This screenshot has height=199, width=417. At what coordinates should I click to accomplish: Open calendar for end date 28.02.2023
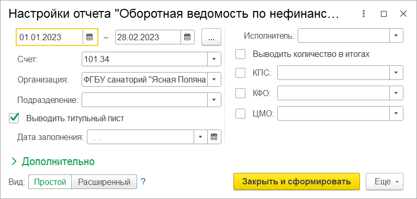(x=187, y=37)
